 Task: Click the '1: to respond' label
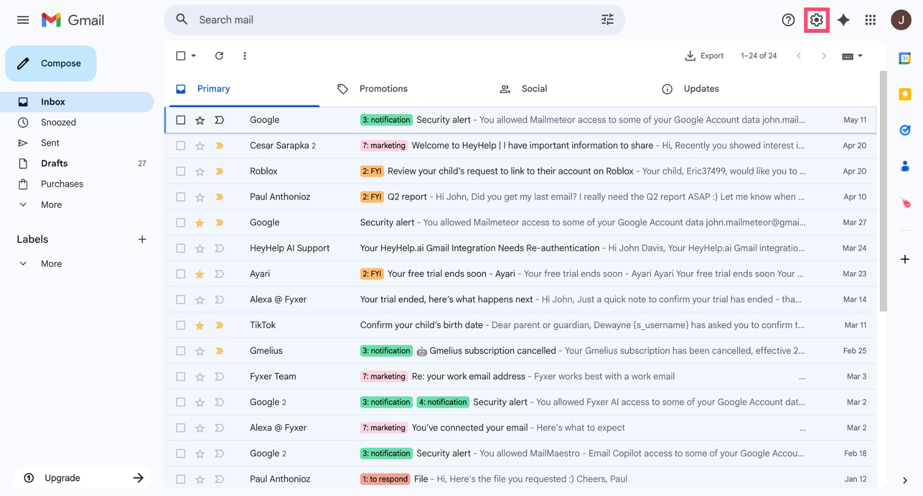(385, 479)
